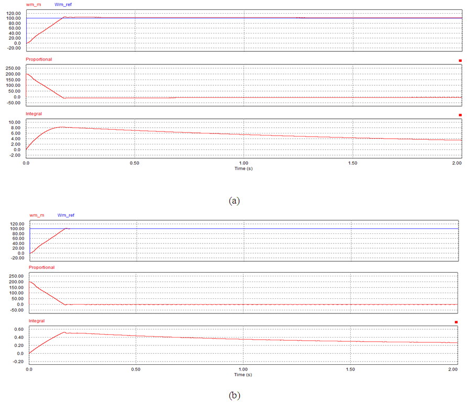Click the 250.00 y-axis value in figure (a)

pyautogui.click(x=14, y=68)
